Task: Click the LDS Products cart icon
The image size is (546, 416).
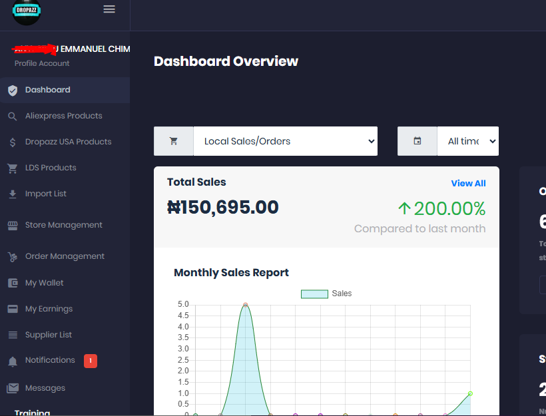Action: [x=12, y=168]
